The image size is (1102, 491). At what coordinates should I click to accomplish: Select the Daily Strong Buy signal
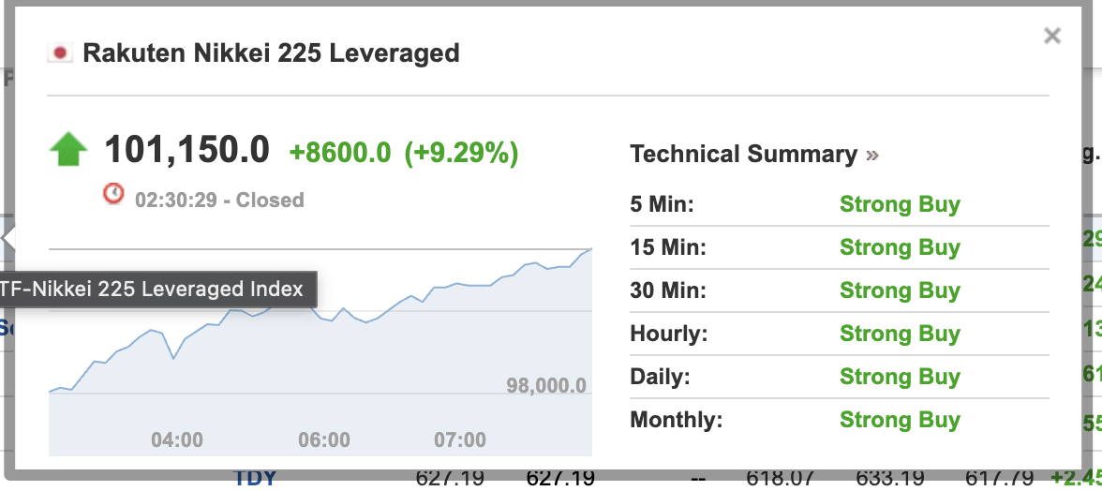point(900,377)
